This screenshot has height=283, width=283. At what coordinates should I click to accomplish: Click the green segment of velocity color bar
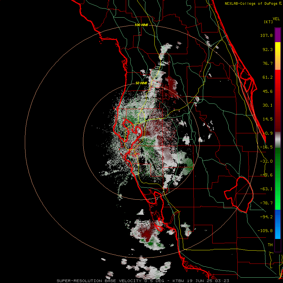point(278,179)
